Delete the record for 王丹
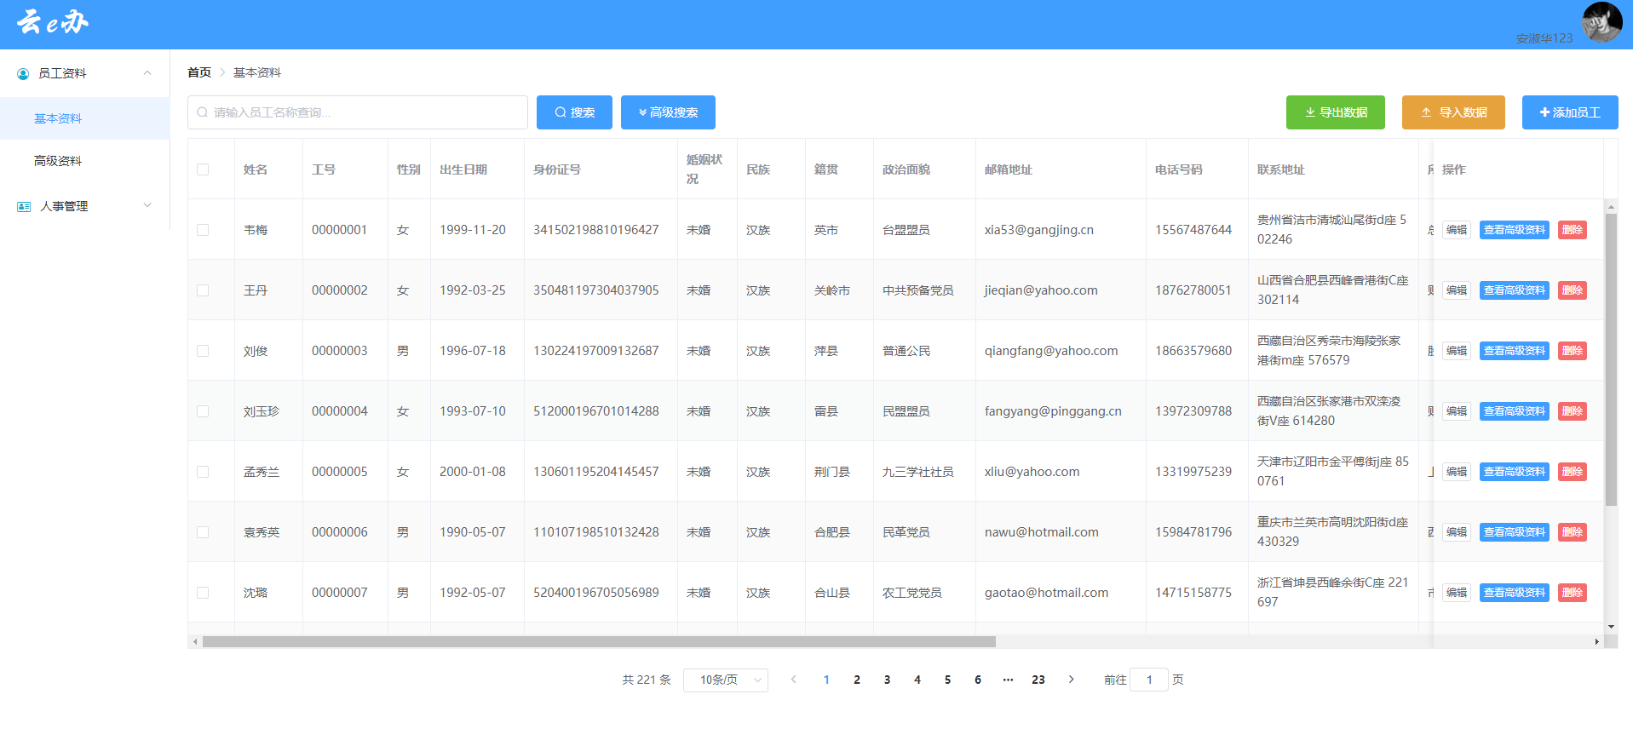Viewport: 1633px width, 746px height. (x=1573, y=290)
